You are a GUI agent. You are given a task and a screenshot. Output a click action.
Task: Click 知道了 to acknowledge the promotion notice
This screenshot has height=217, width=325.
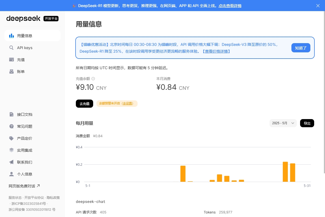[301, 47]
